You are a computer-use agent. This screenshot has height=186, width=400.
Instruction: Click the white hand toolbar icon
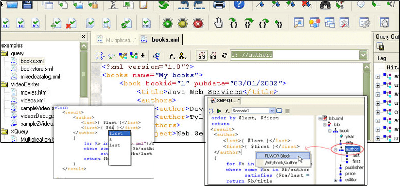[218, 23]
